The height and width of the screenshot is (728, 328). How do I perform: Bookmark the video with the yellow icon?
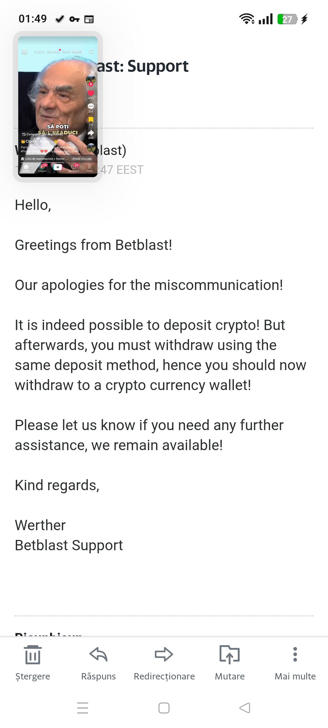91,120
